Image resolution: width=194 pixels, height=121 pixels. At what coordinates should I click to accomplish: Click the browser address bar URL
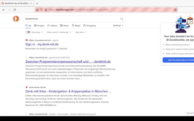click(x=78, y=10)
